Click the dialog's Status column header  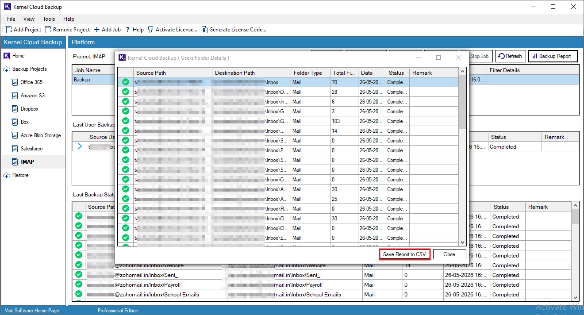pyautogui.click(x=397, y=73)
